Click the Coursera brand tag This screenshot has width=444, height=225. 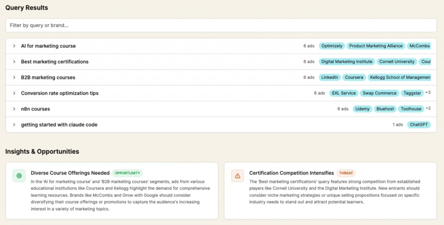pyautogui.click(x=354, y=77)
